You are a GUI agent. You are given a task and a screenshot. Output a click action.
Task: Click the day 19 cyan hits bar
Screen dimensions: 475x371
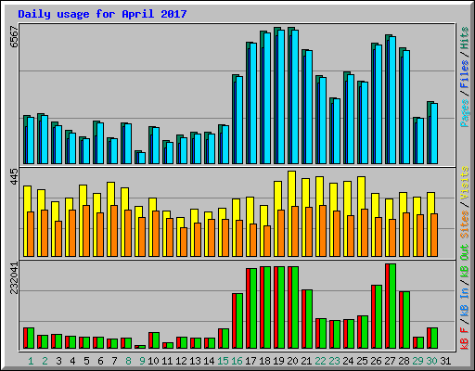281,96
